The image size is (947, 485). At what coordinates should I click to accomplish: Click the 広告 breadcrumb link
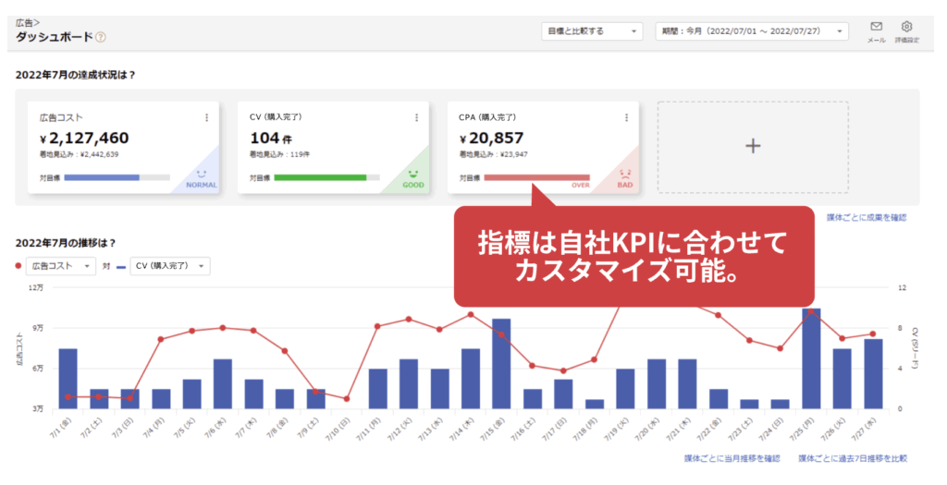[26, 20]
